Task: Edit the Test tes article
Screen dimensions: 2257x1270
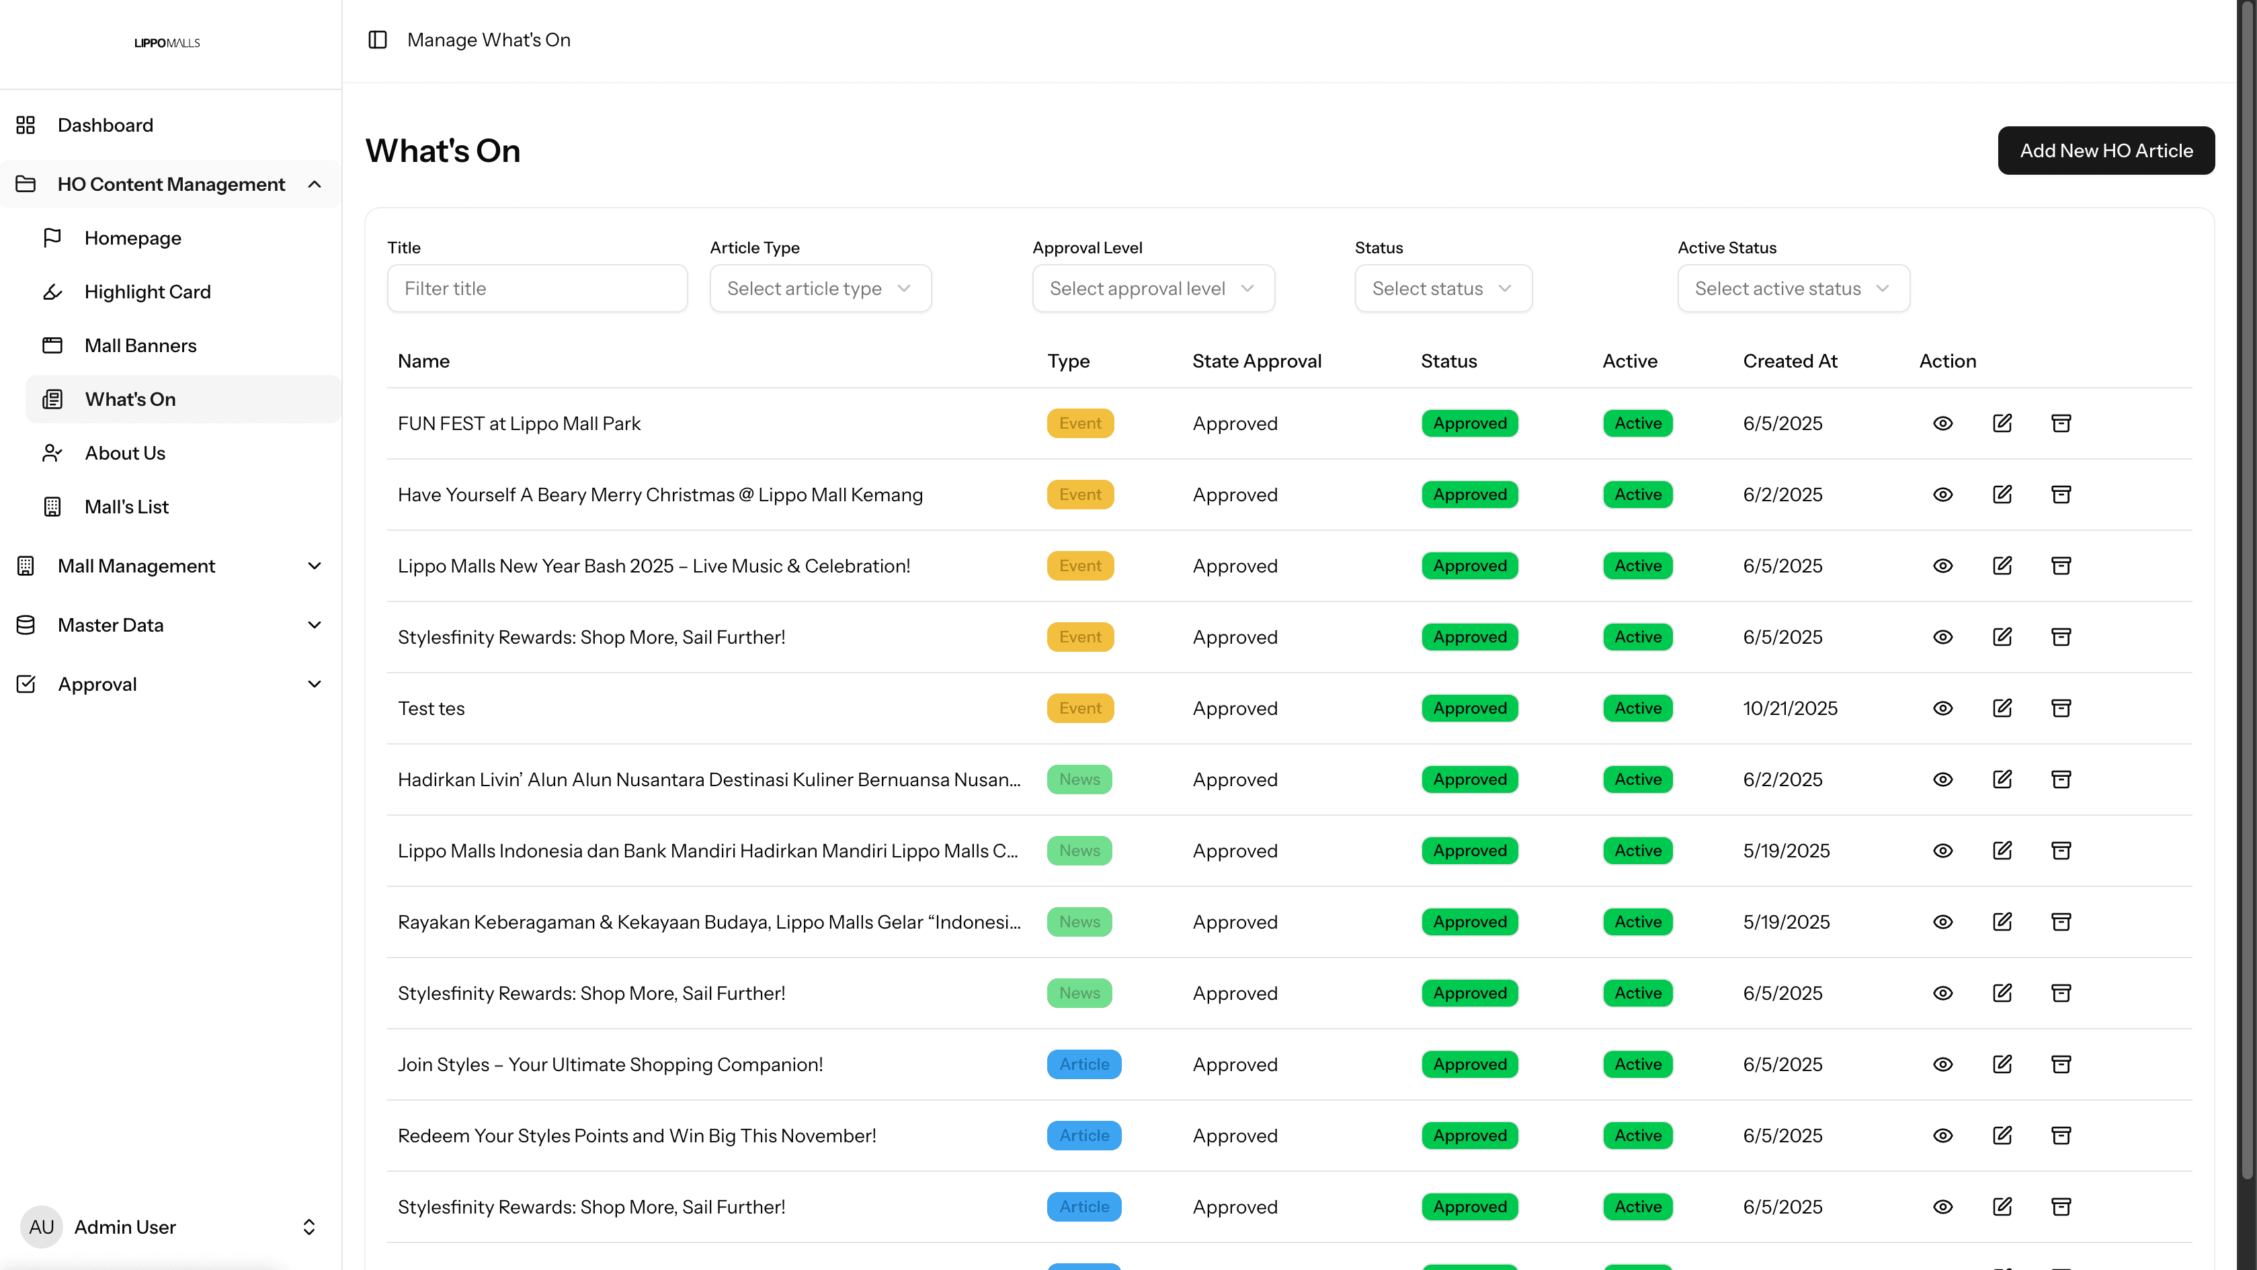Action: coord(2002,708)
